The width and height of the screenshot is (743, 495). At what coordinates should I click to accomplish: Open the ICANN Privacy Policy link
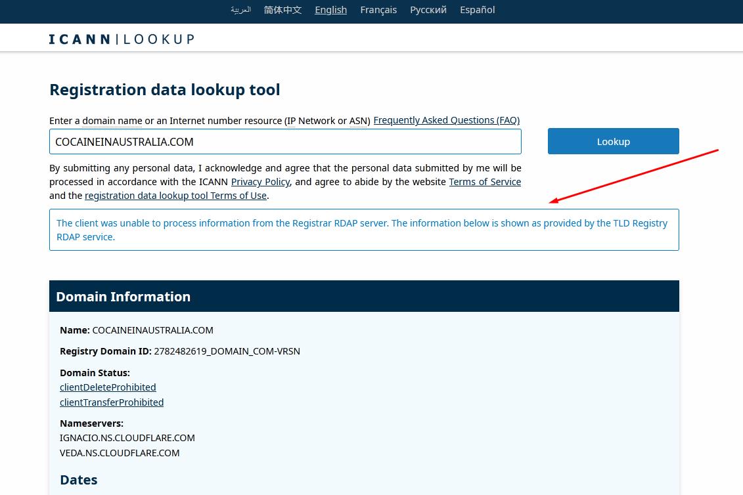(x=260, y=182)
